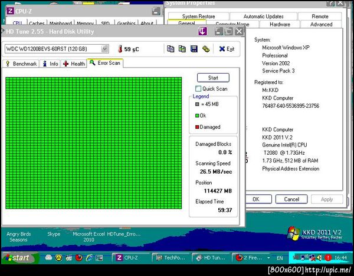Click the red alert shield tray icon

328,257
